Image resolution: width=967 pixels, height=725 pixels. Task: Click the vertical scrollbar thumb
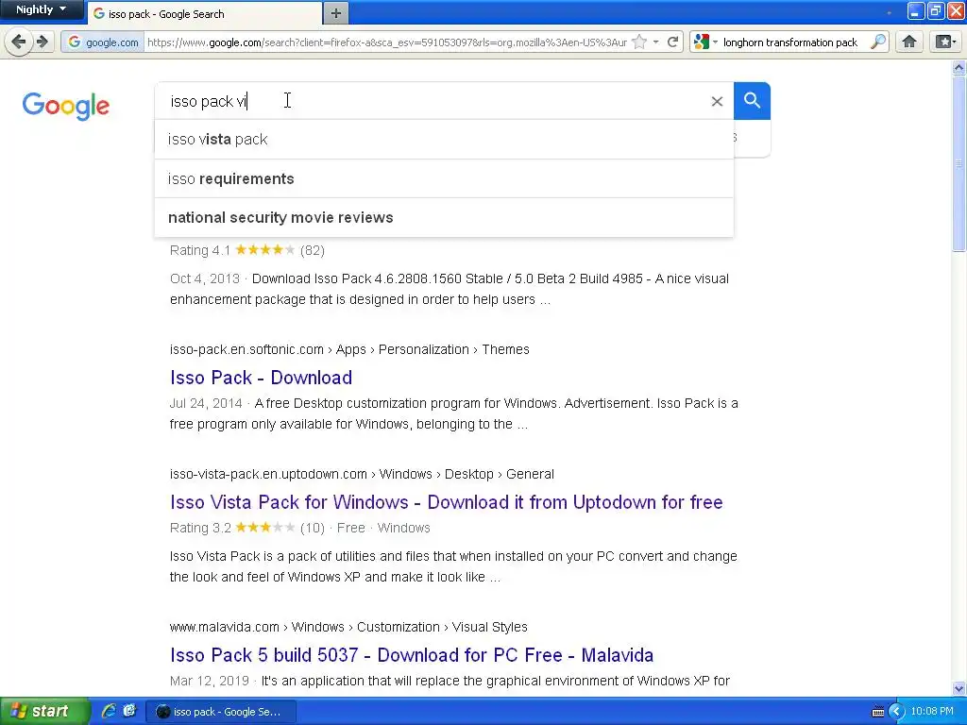959,163
